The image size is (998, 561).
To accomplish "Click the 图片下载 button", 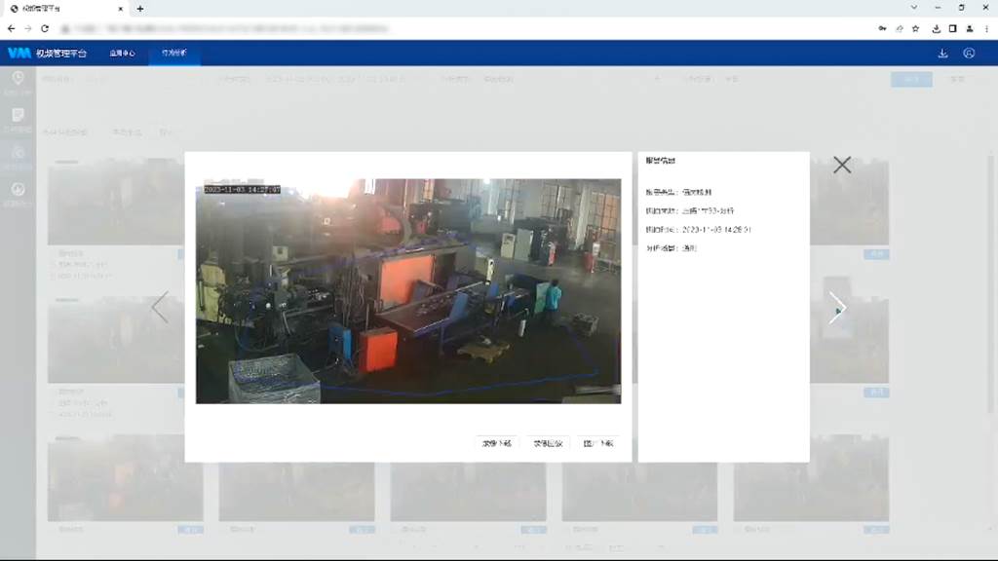I will tap(597, 443).
